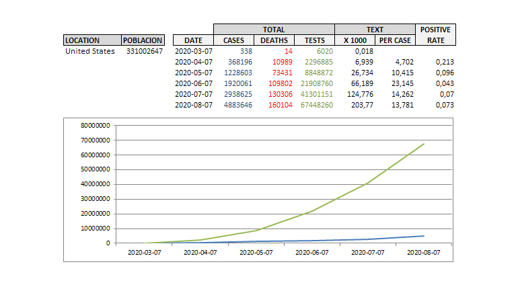The width and height of the screenshot is (518, 289).
Task: Click per case value 23,145
Action: [x=402, y=83]
